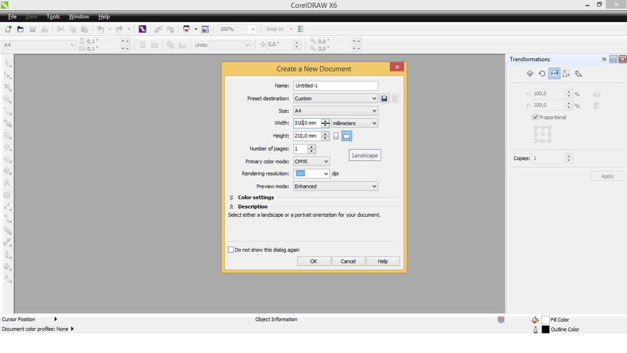Open the Cursor Position status arrow

[x=55, y=319]
